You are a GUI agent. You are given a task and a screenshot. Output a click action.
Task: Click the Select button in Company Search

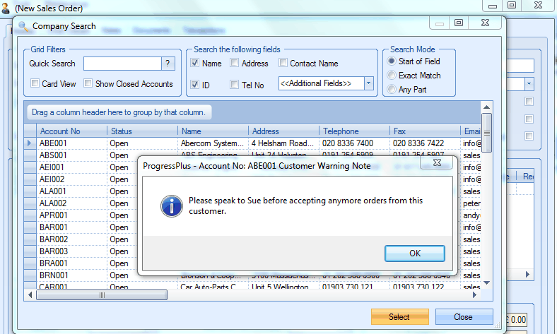click(x=399, y=316)
